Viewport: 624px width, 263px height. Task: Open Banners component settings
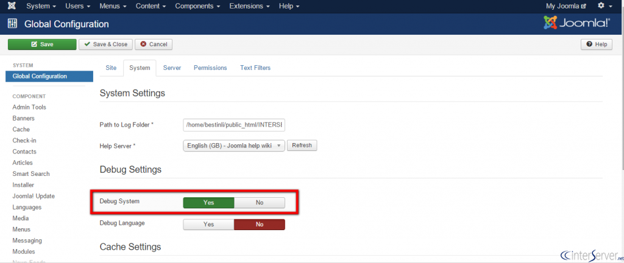click(24, 118)
